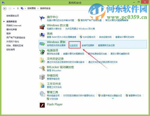Click 检查更新 link
The image size is (150, 116).
pyautogui.click(x=74, y=45)
